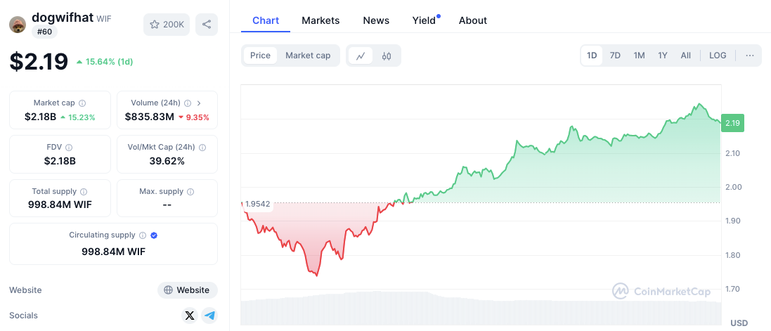771x331 pixels.
Task: Click the star watchlist 200K button
Action: tap(167, 25)
